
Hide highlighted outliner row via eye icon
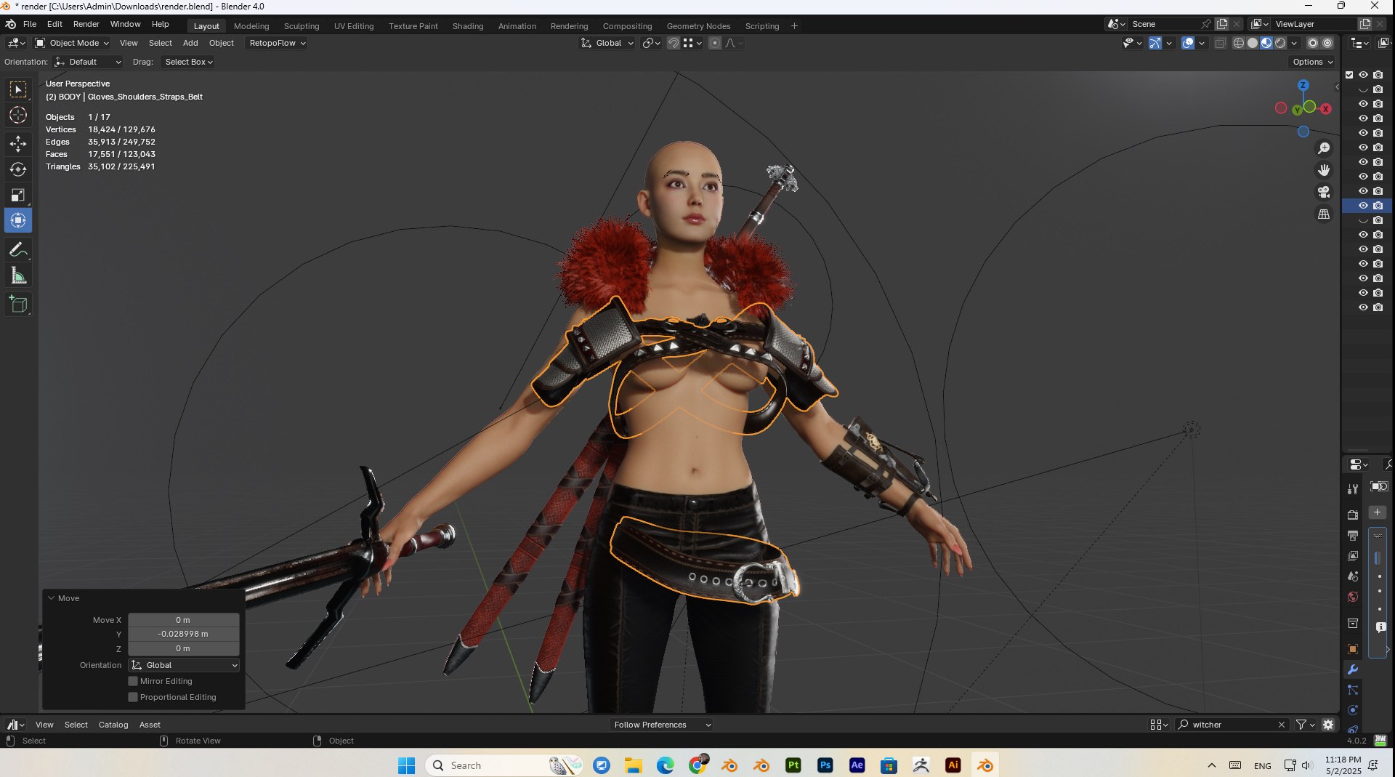click(x=1363, y=206)
